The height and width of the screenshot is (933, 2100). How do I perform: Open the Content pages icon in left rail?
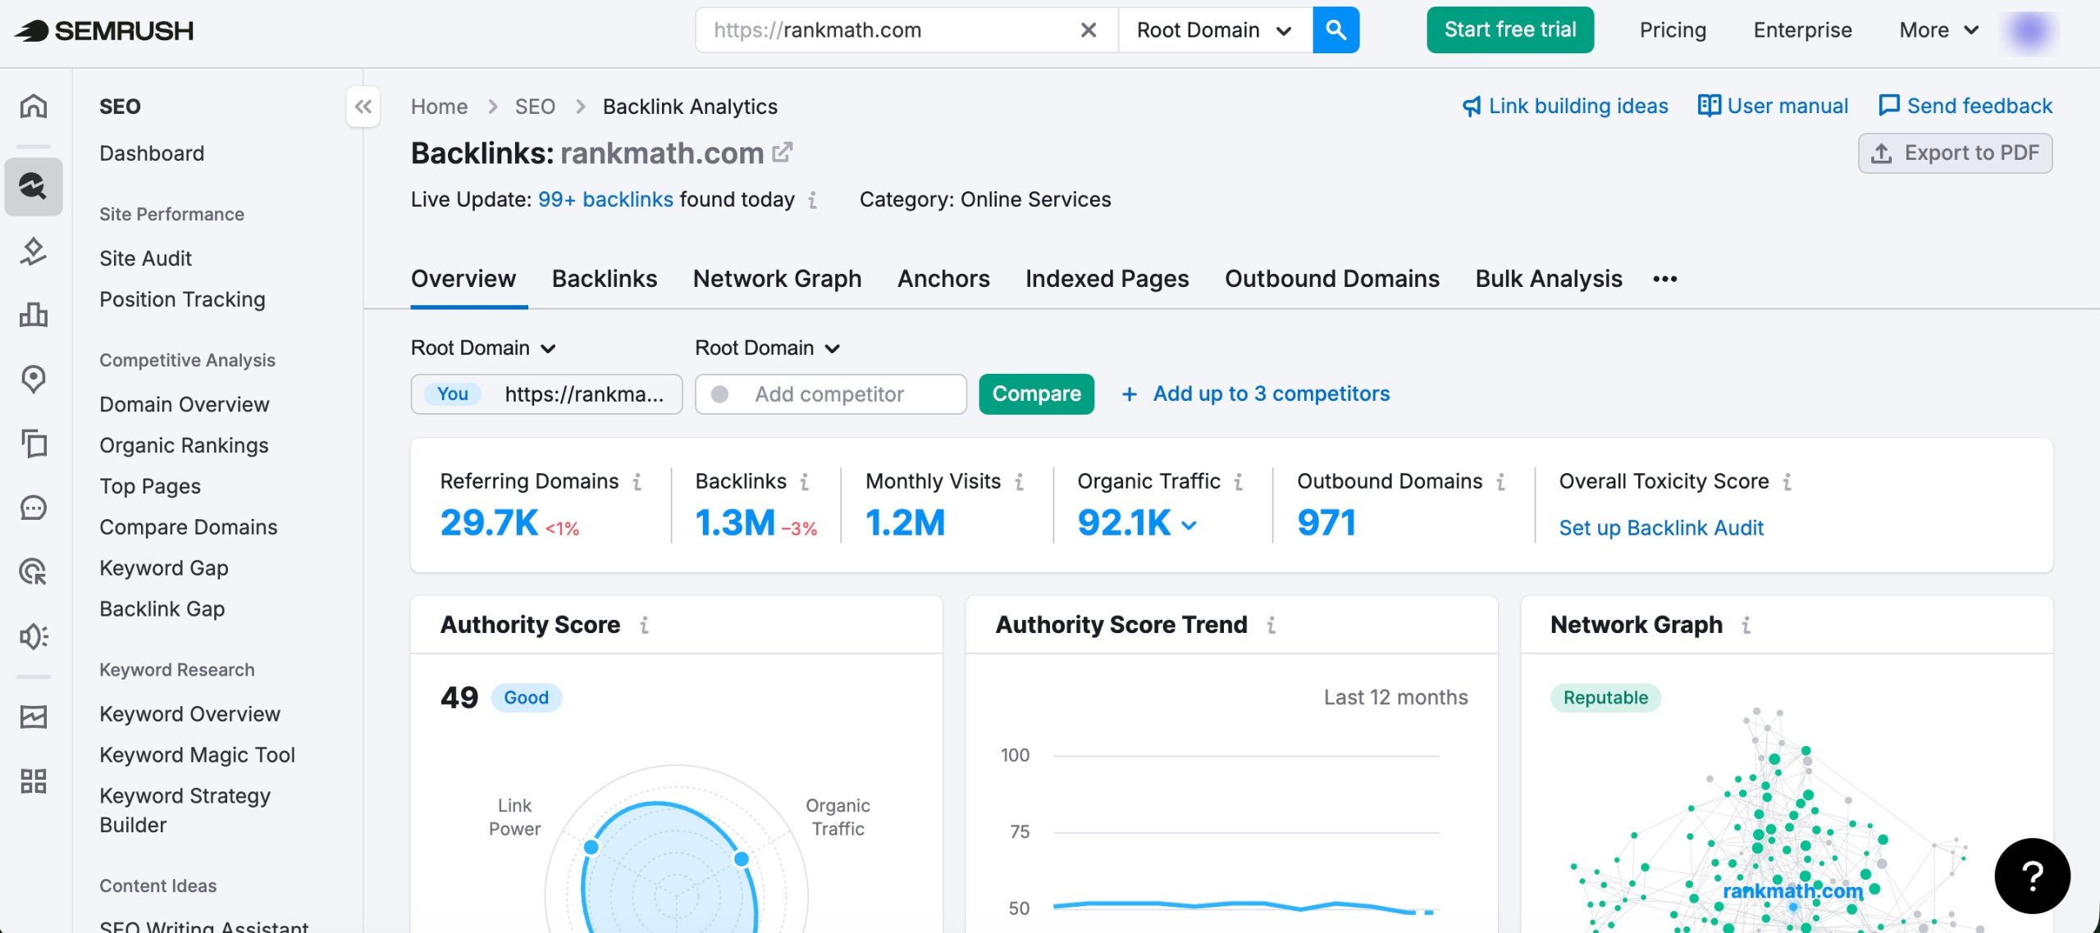pos(34,444)
